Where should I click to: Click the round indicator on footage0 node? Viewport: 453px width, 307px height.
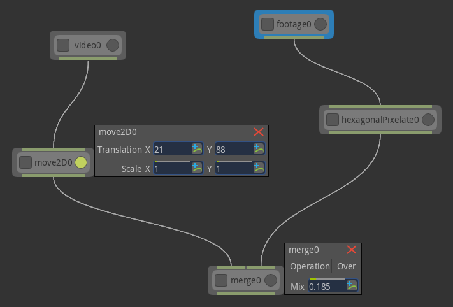(320, 25)
